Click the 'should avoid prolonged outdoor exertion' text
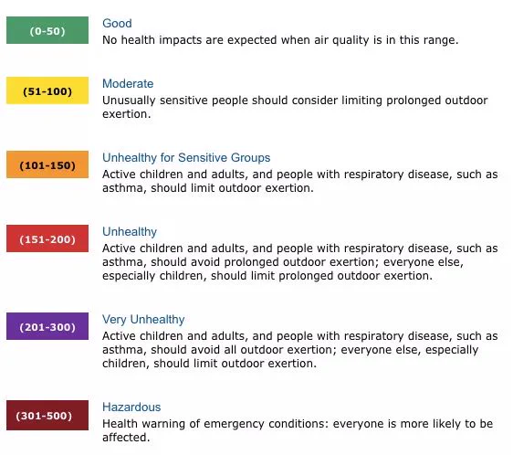513x455 pixels. tap(267, 262)
